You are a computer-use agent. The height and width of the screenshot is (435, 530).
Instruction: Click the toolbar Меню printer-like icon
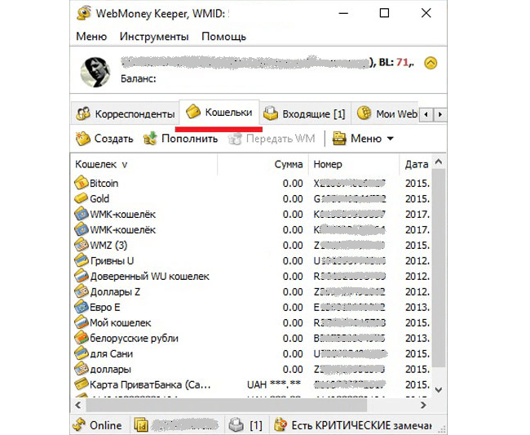339,139
